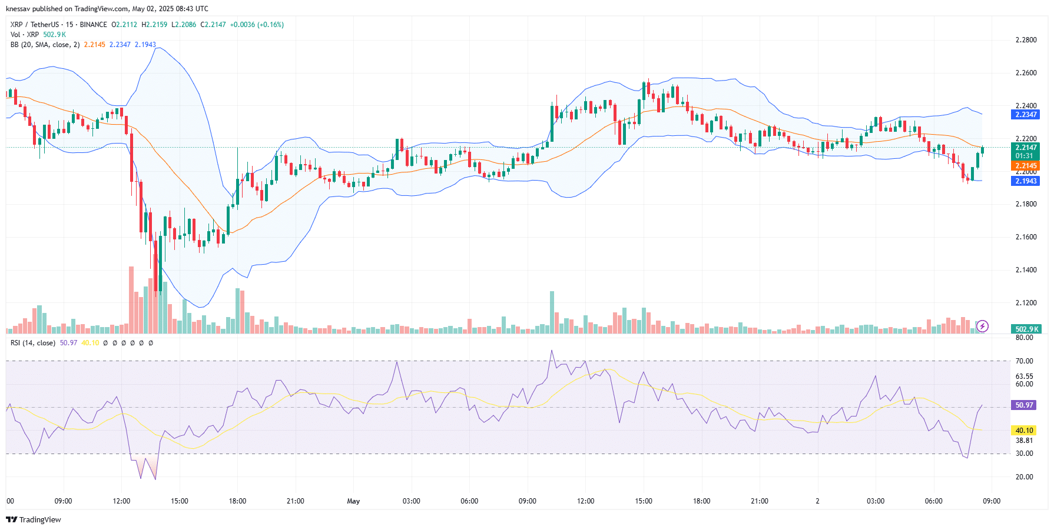Open the knessav published on TradingView.com header
Image resolution: width=1054 pixels, height=530 pixels.
click(107, 9)
